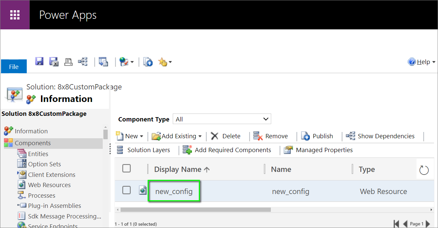This screenshot has width=438, height=228.
Task: Go to the previous page of results
Action: [x=406, y=224]
